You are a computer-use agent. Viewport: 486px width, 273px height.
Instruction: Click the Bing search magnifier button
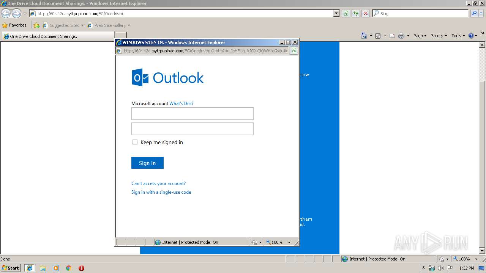[474, 13]
